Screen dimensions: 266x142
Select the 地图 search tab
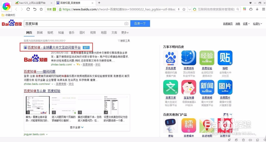click(103, 33)
